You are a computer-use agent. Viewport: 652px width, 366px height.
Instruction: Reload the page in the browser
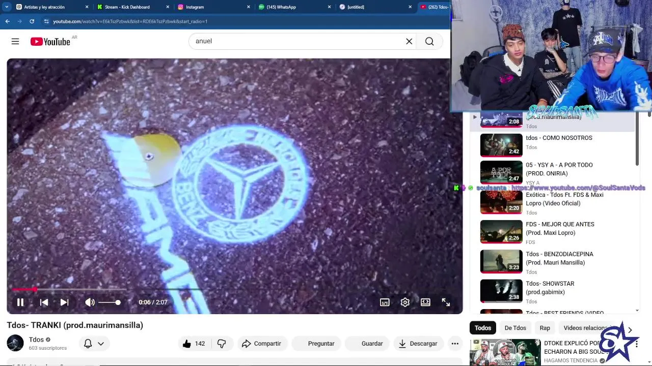(32, 21)
